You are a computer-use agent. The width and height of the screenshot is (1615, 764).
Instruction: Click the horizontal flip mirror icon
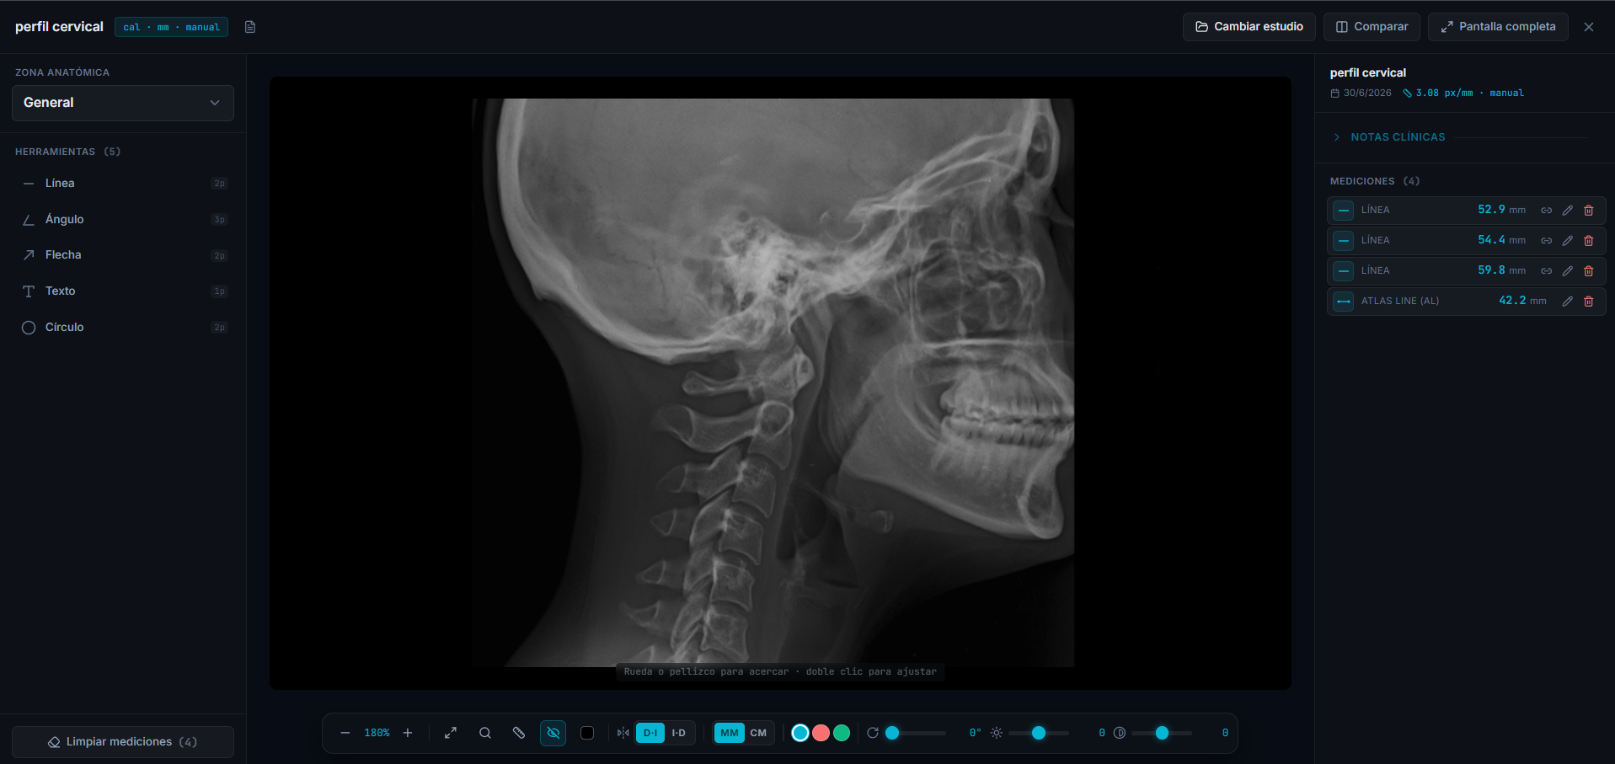[623, 733]
